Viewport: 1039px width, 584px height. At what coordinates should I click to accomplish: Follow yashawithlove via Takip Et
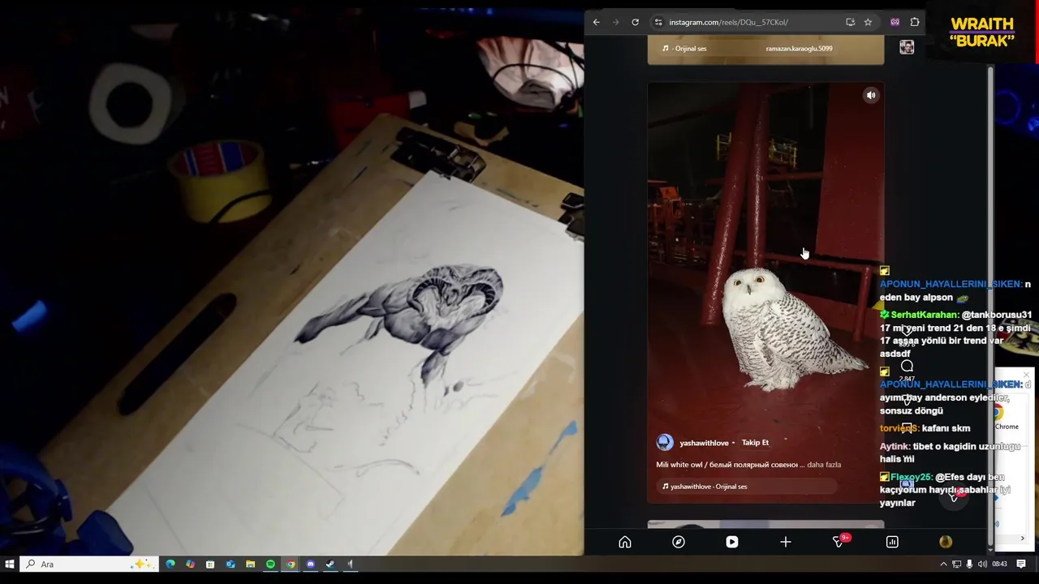coord(755,442)
